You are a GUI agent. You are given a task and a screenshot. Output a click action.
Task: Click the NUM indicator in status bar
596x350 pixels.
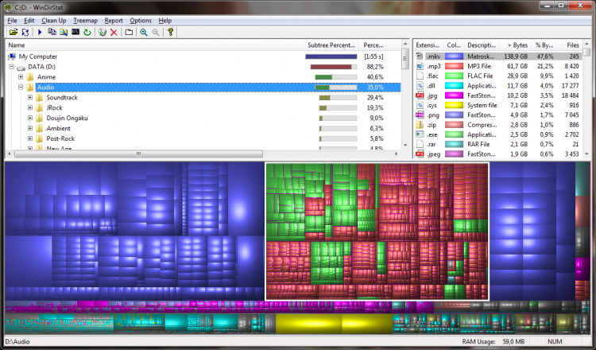(x=555, y=341)
